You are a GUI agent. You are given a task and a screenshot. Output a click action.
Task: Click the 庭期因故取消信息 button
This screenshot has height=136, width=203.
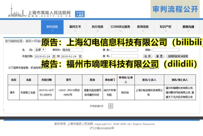click(178, 56)
